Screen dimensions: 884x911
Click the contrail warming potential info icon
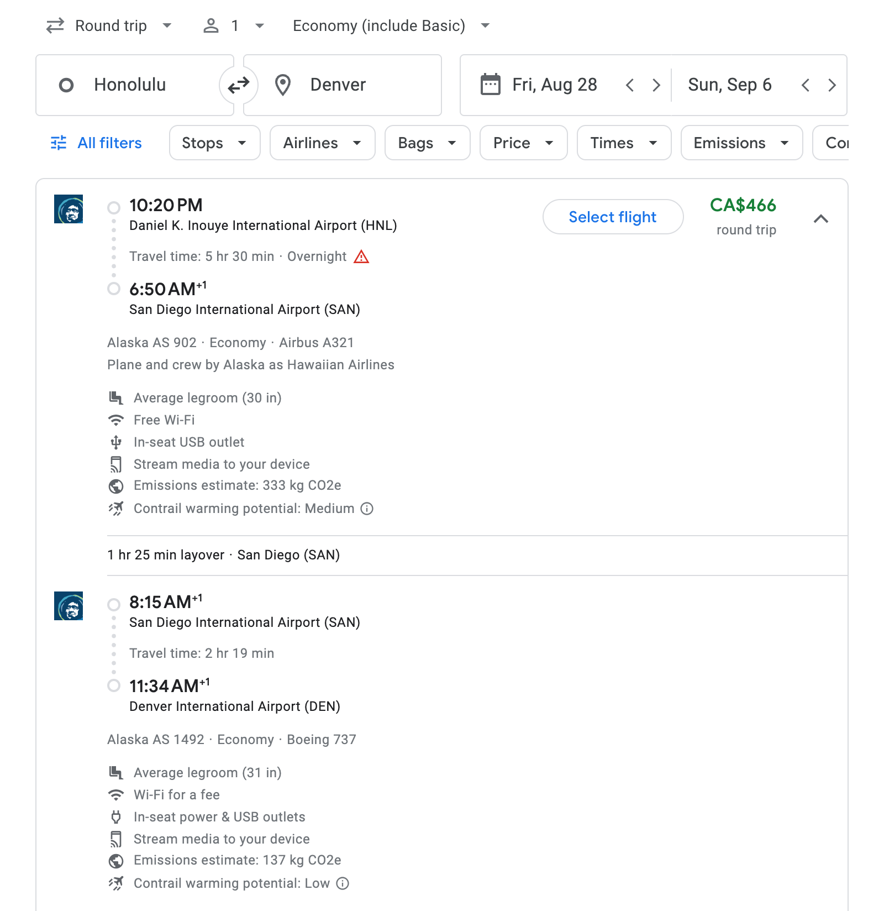click(368, 509)
